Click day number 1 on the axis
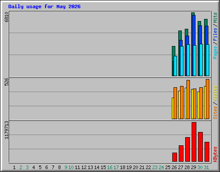This screenshot has width=220, height=172. click(x=14, y=167)
